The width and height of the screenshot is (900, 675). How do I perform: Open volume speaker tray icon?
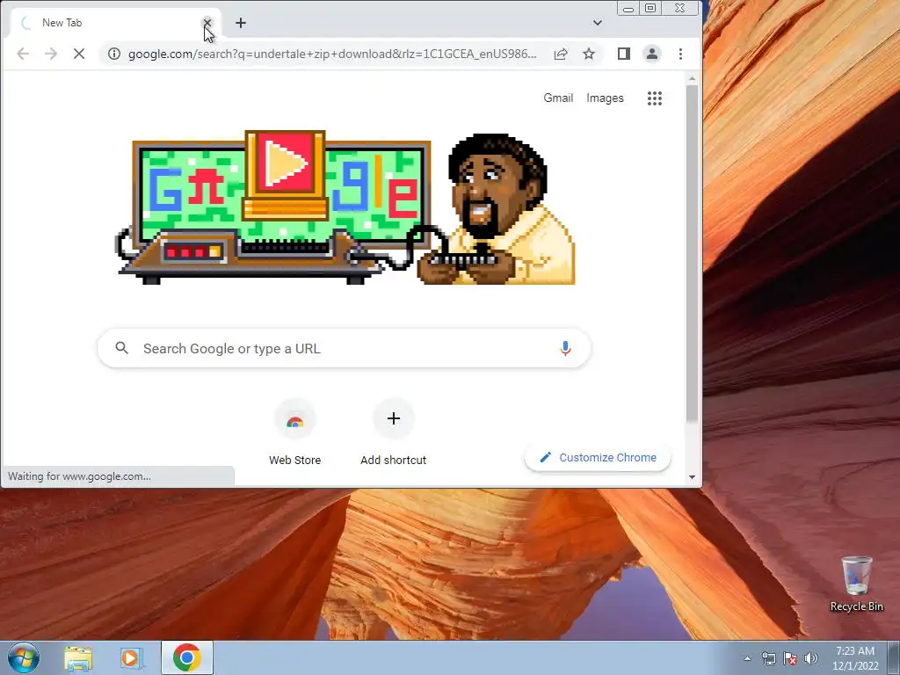811,658
